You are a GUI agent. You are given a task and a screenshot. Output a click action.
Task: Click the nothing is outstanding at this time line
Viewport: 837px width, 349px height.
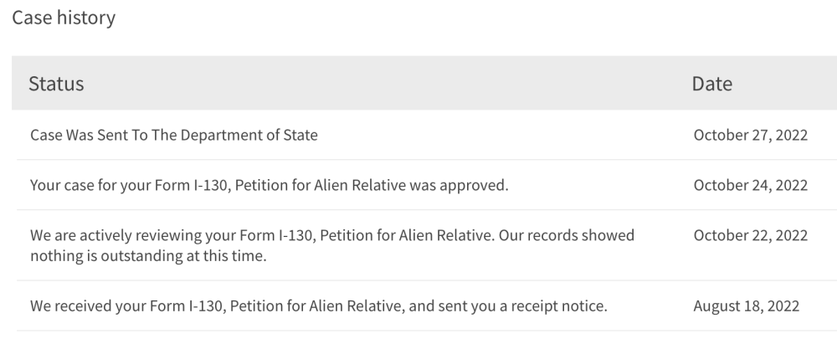[148, 255]
